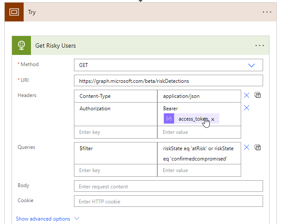Click the Try scope icon

14,12
